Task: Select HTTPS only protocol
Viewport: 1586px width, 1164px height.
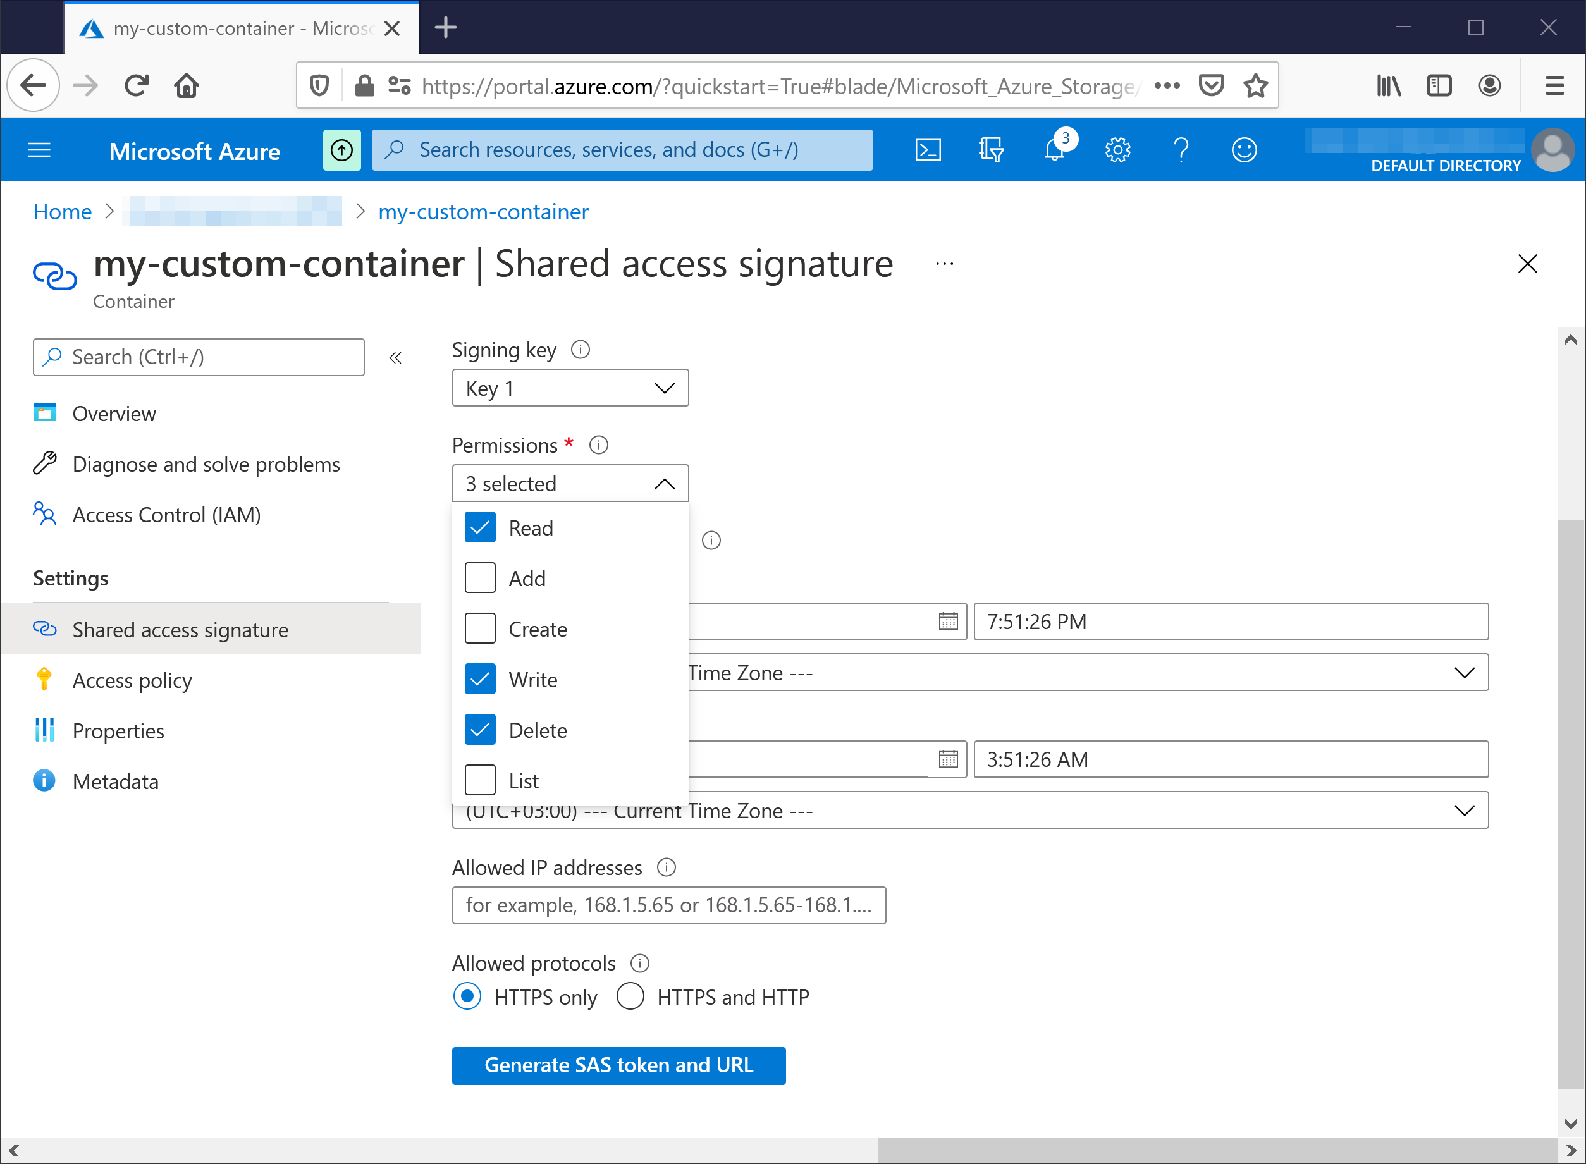Action: tap(467, 997)
